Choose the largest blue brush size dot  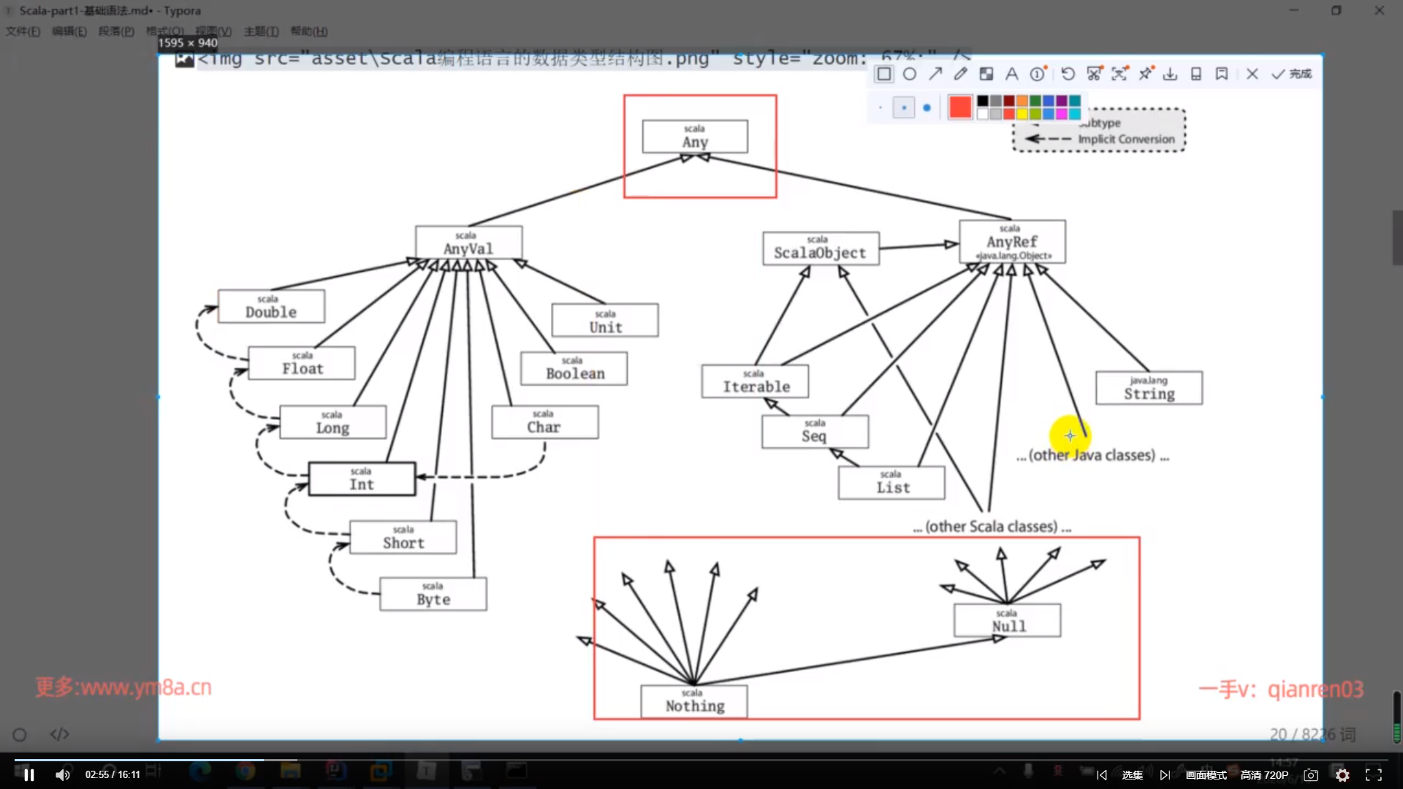click(x=927, y=107)
